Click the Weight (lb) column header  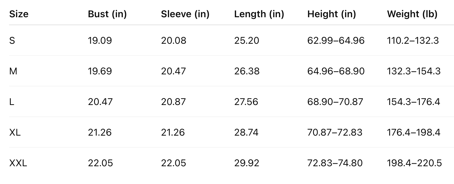412,14
